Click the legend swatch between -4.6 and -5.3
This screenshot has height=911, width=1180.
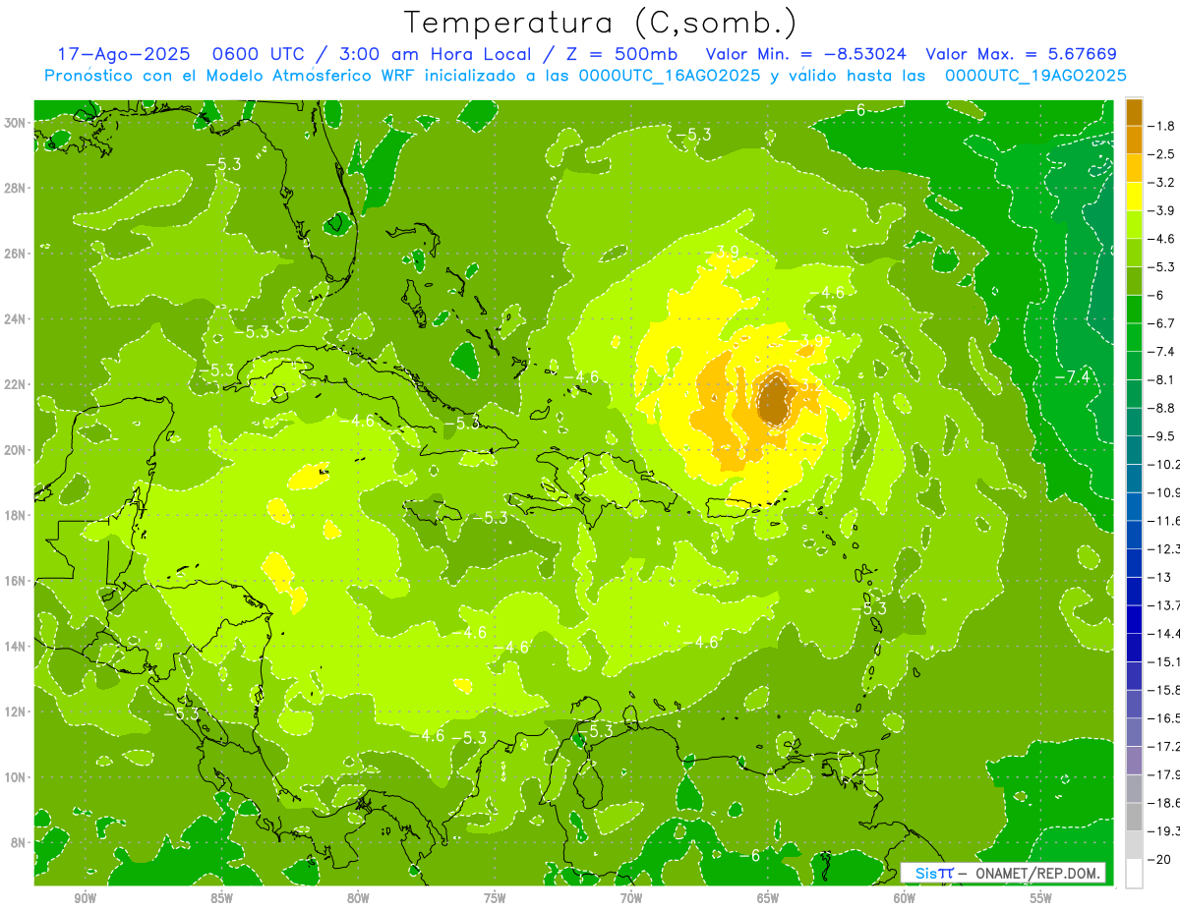tap(1134, 253)
